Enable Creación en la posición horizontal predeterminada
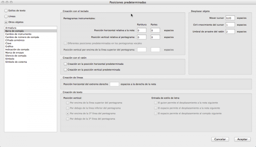The image size is (256, 147). (65, 64)
